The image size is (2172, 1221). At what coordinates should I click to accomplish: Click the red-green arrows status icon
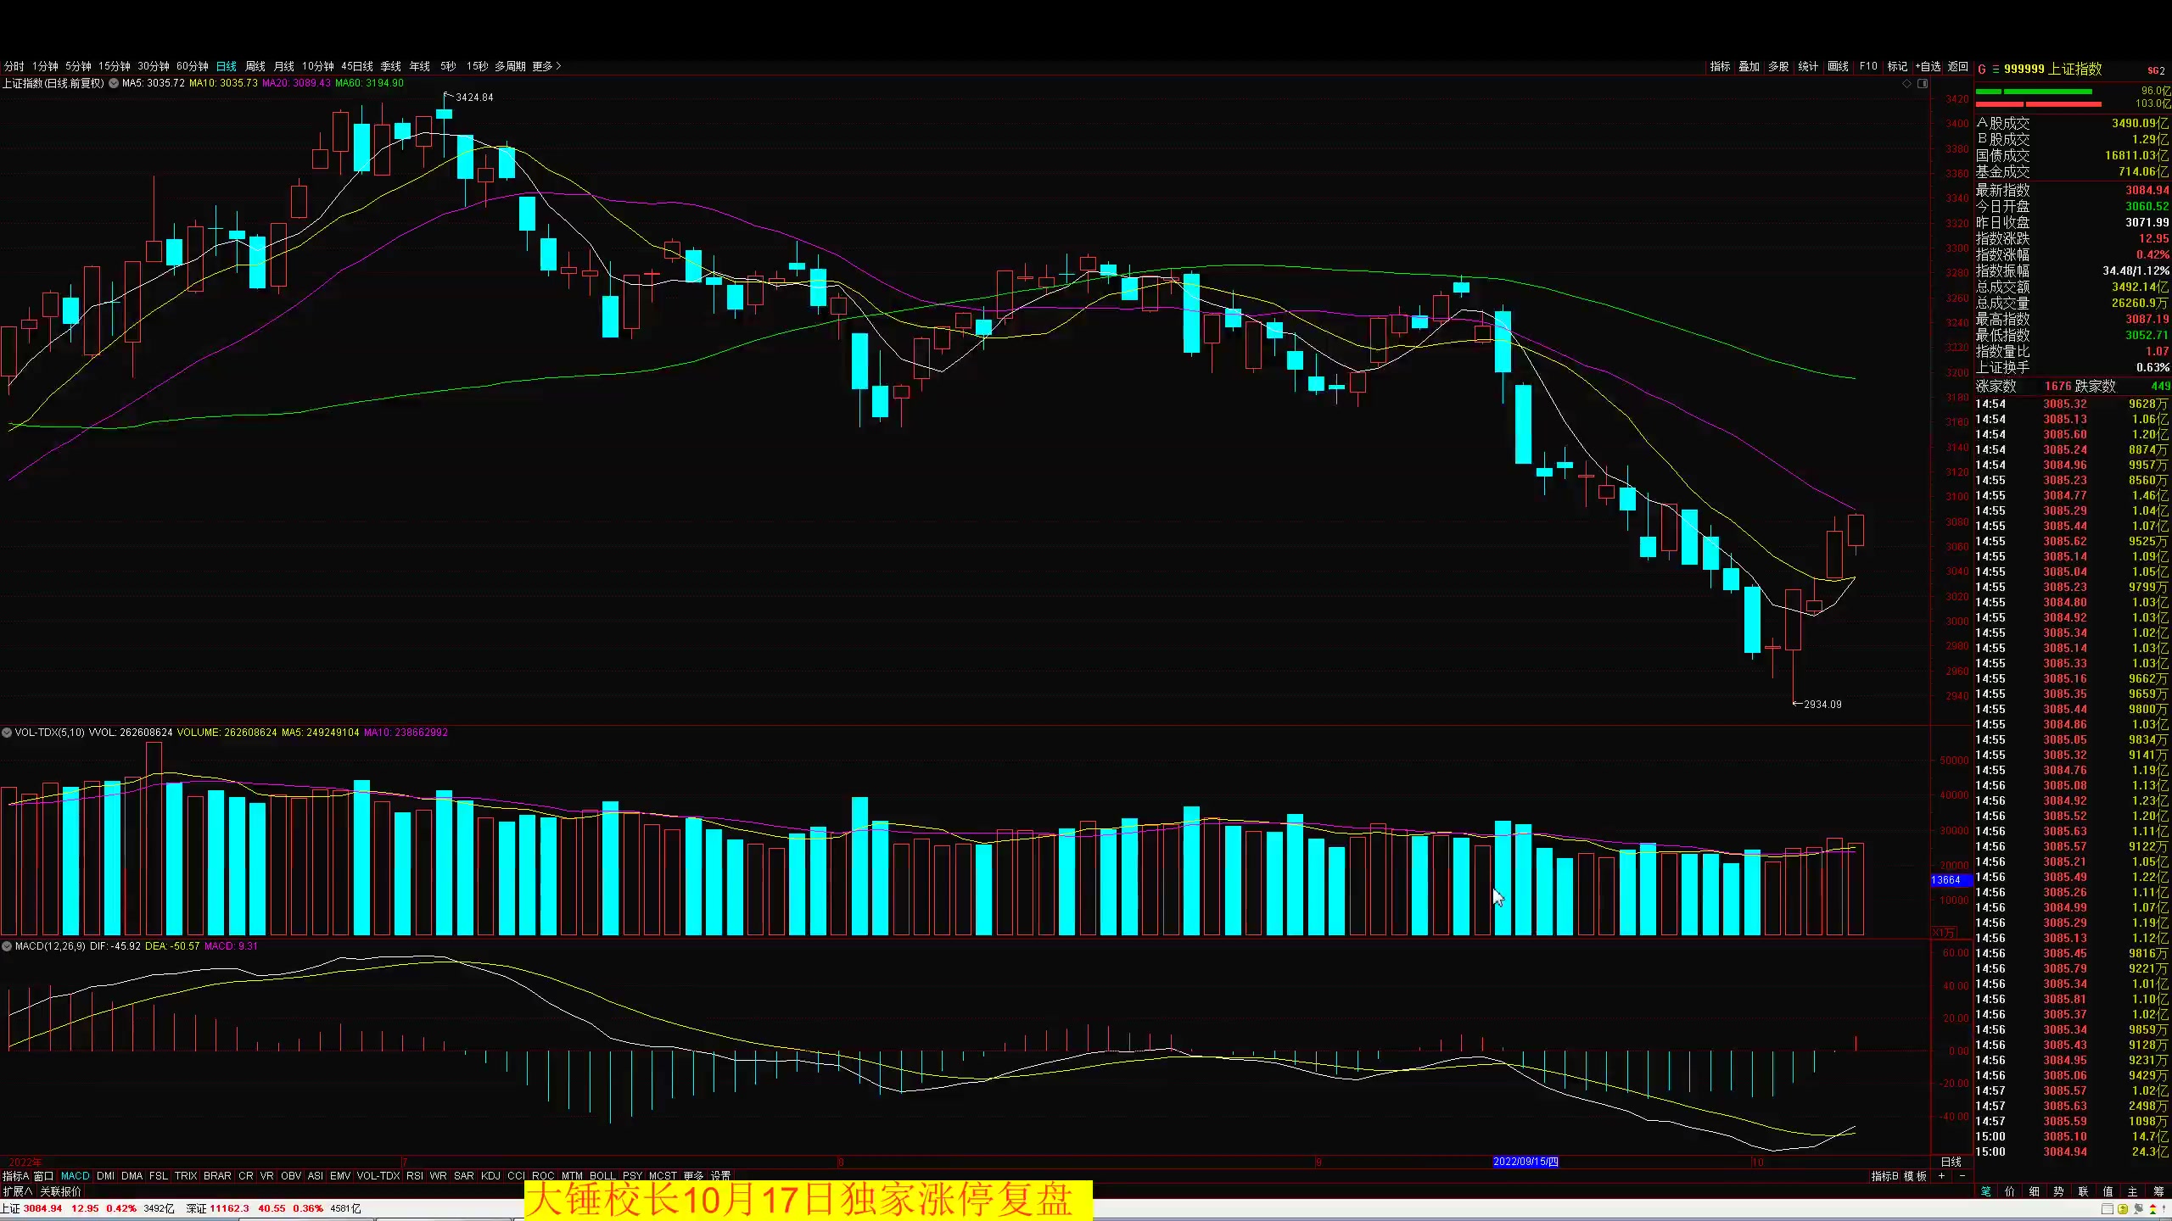(x=2152, y=1209)
